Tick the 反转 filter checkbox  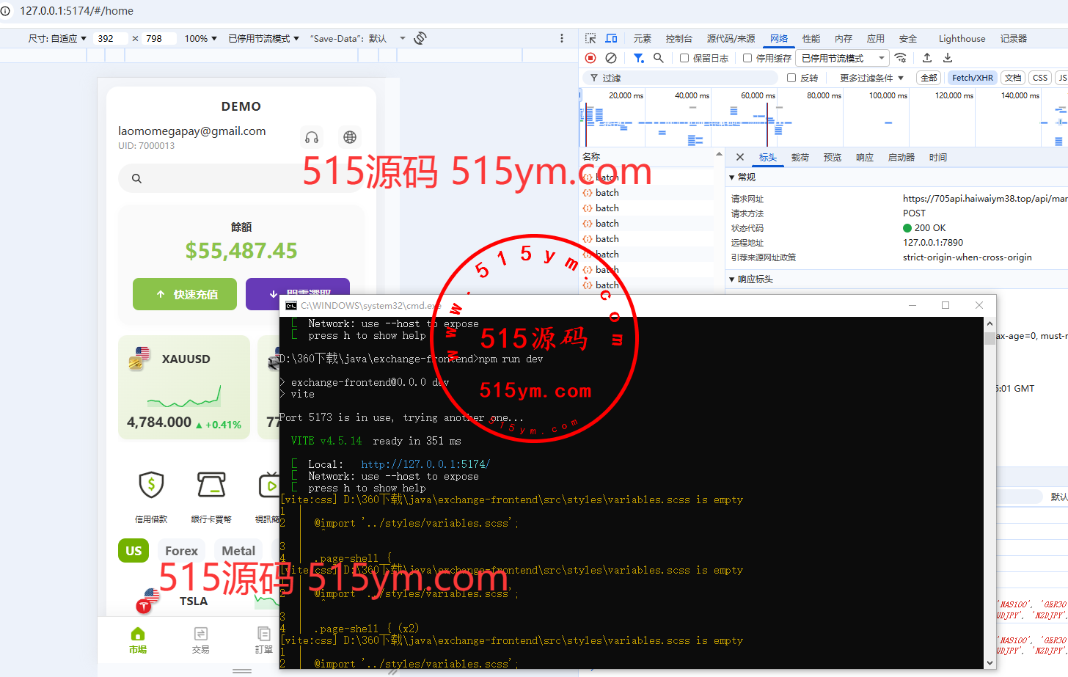(791, 78)
